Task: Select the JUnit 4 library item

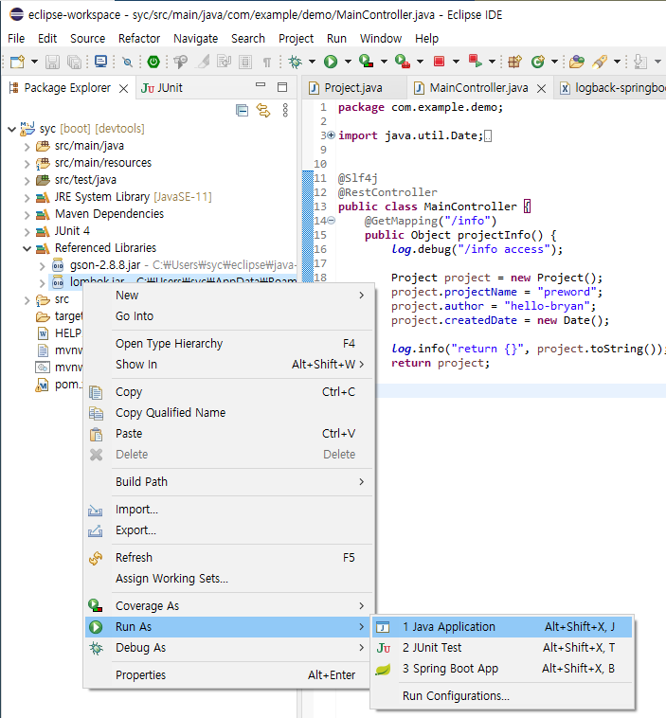Action: pos(72,231)
